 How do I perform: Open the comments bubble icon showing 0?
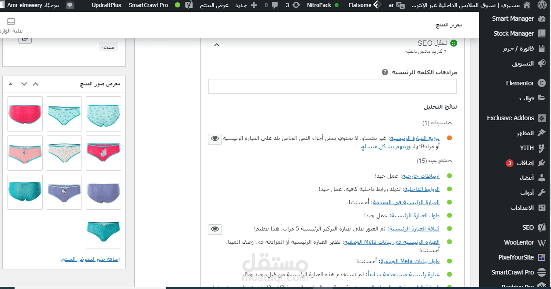click(271, 6)
